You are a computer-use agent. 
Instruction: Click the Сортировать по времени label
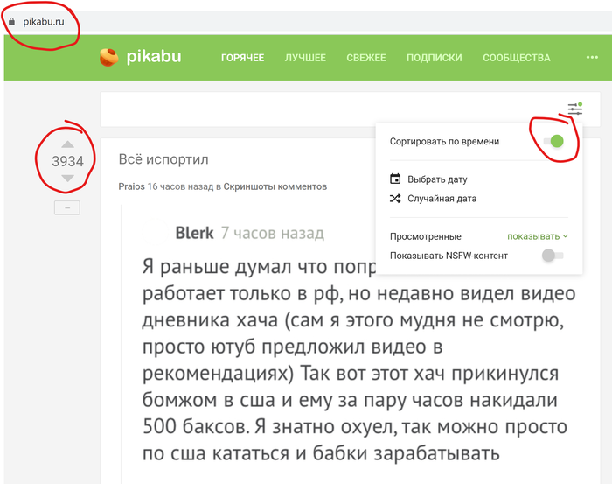point(444,142)
